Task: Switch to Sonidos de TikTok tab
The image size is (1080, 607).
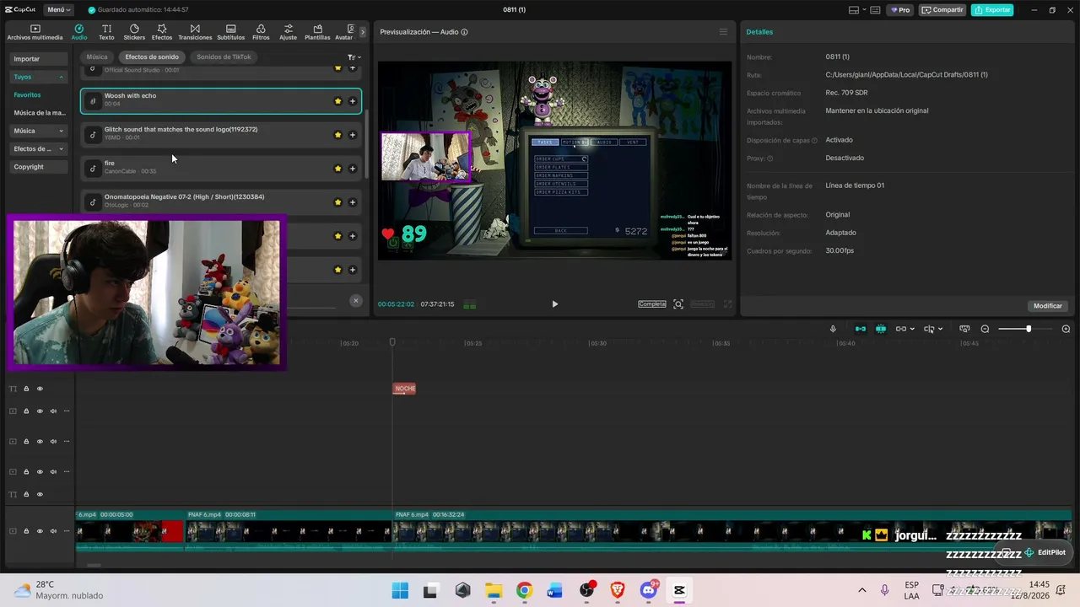Action: 224,57
